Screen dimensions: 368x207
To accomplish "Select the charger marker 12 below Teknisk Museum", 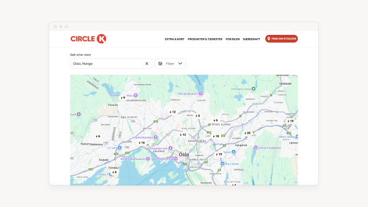I will (x=173, y=112).
